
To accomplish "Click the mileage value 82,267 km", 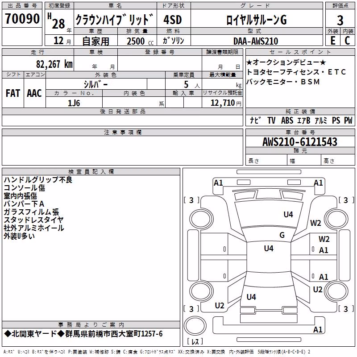I will click(54, 64).
